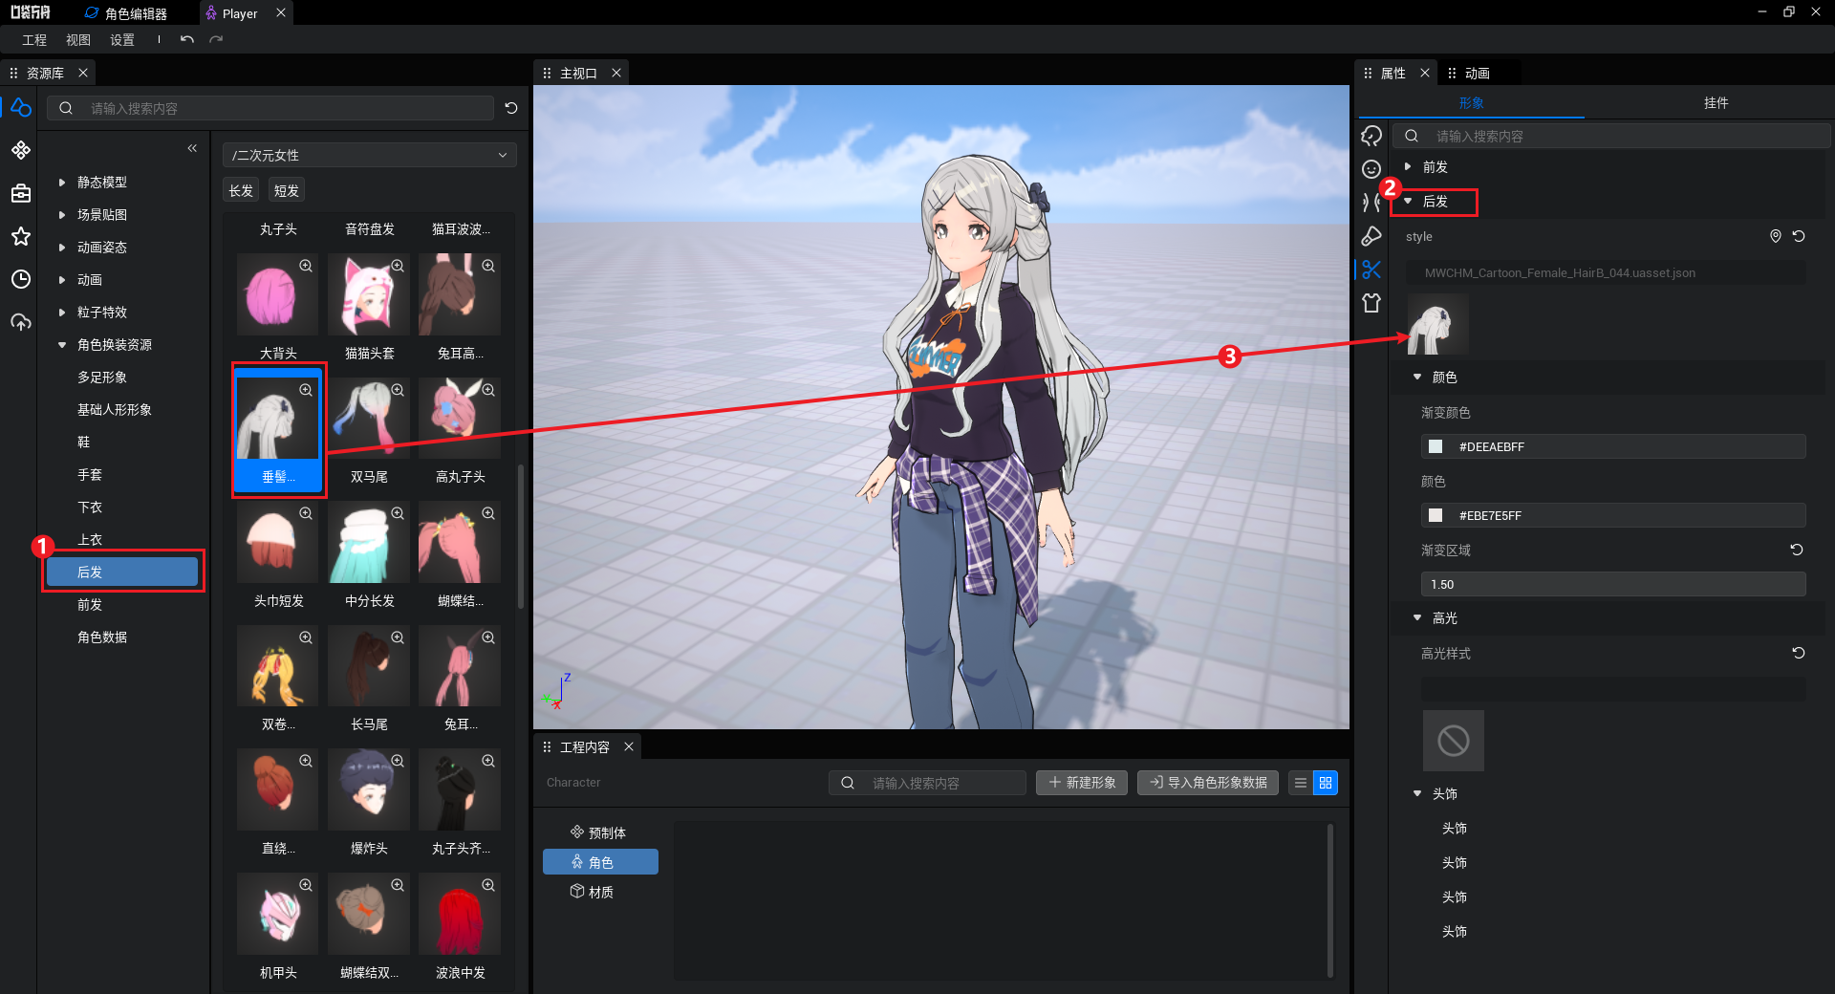Click the 新建形象 button

click(1082, 782)
